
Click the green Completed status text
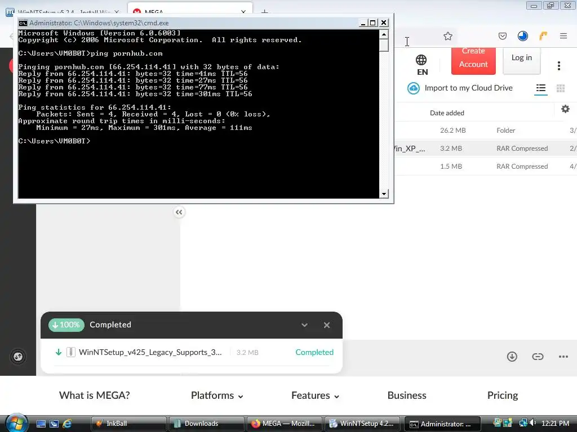(x=314, y=352)
